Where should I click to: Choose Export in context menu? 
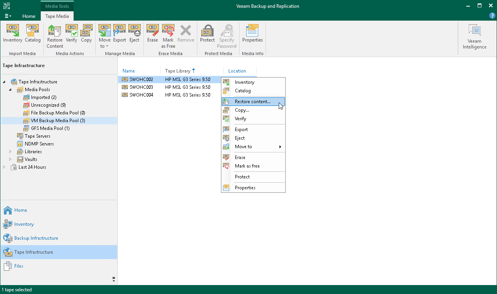pos(254,130)
